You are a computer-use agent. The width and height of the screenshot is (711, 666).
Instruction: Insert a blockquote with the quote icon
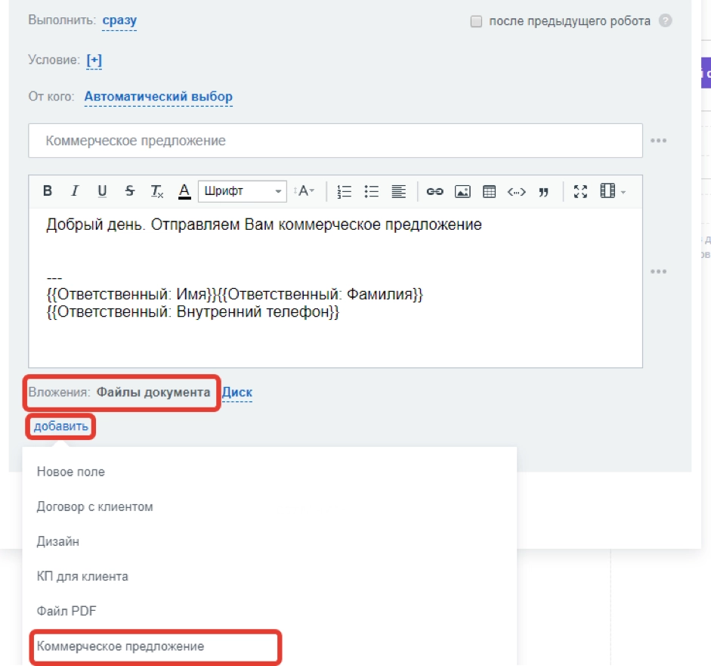click(543, 191)
